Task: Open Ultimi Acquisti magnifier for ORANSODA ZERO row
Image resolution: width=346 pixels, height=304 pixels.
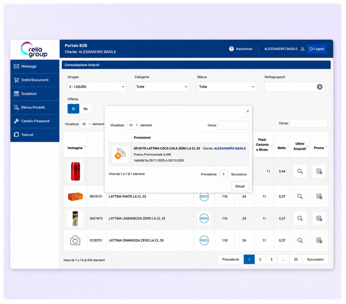Action: coord(300,240)
